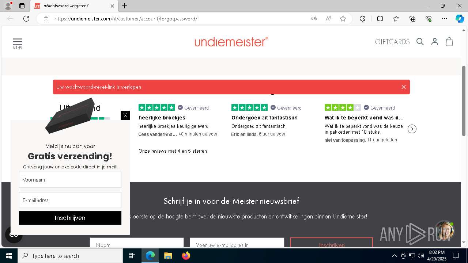Click the search magnifier icon in header
This screenshot has width=468, height=263.
coord(420,42)
